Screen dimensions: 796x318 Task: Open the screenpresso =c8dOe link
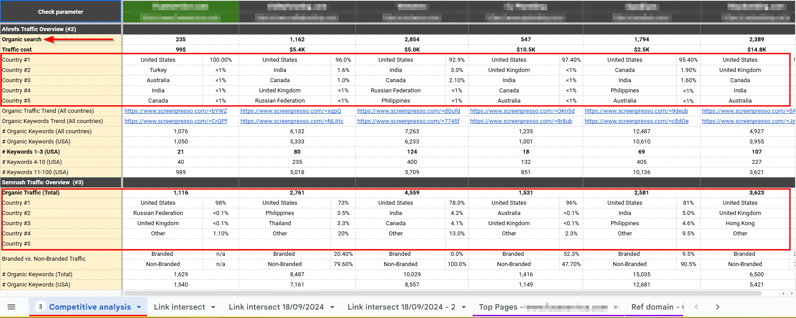point(636,121)
